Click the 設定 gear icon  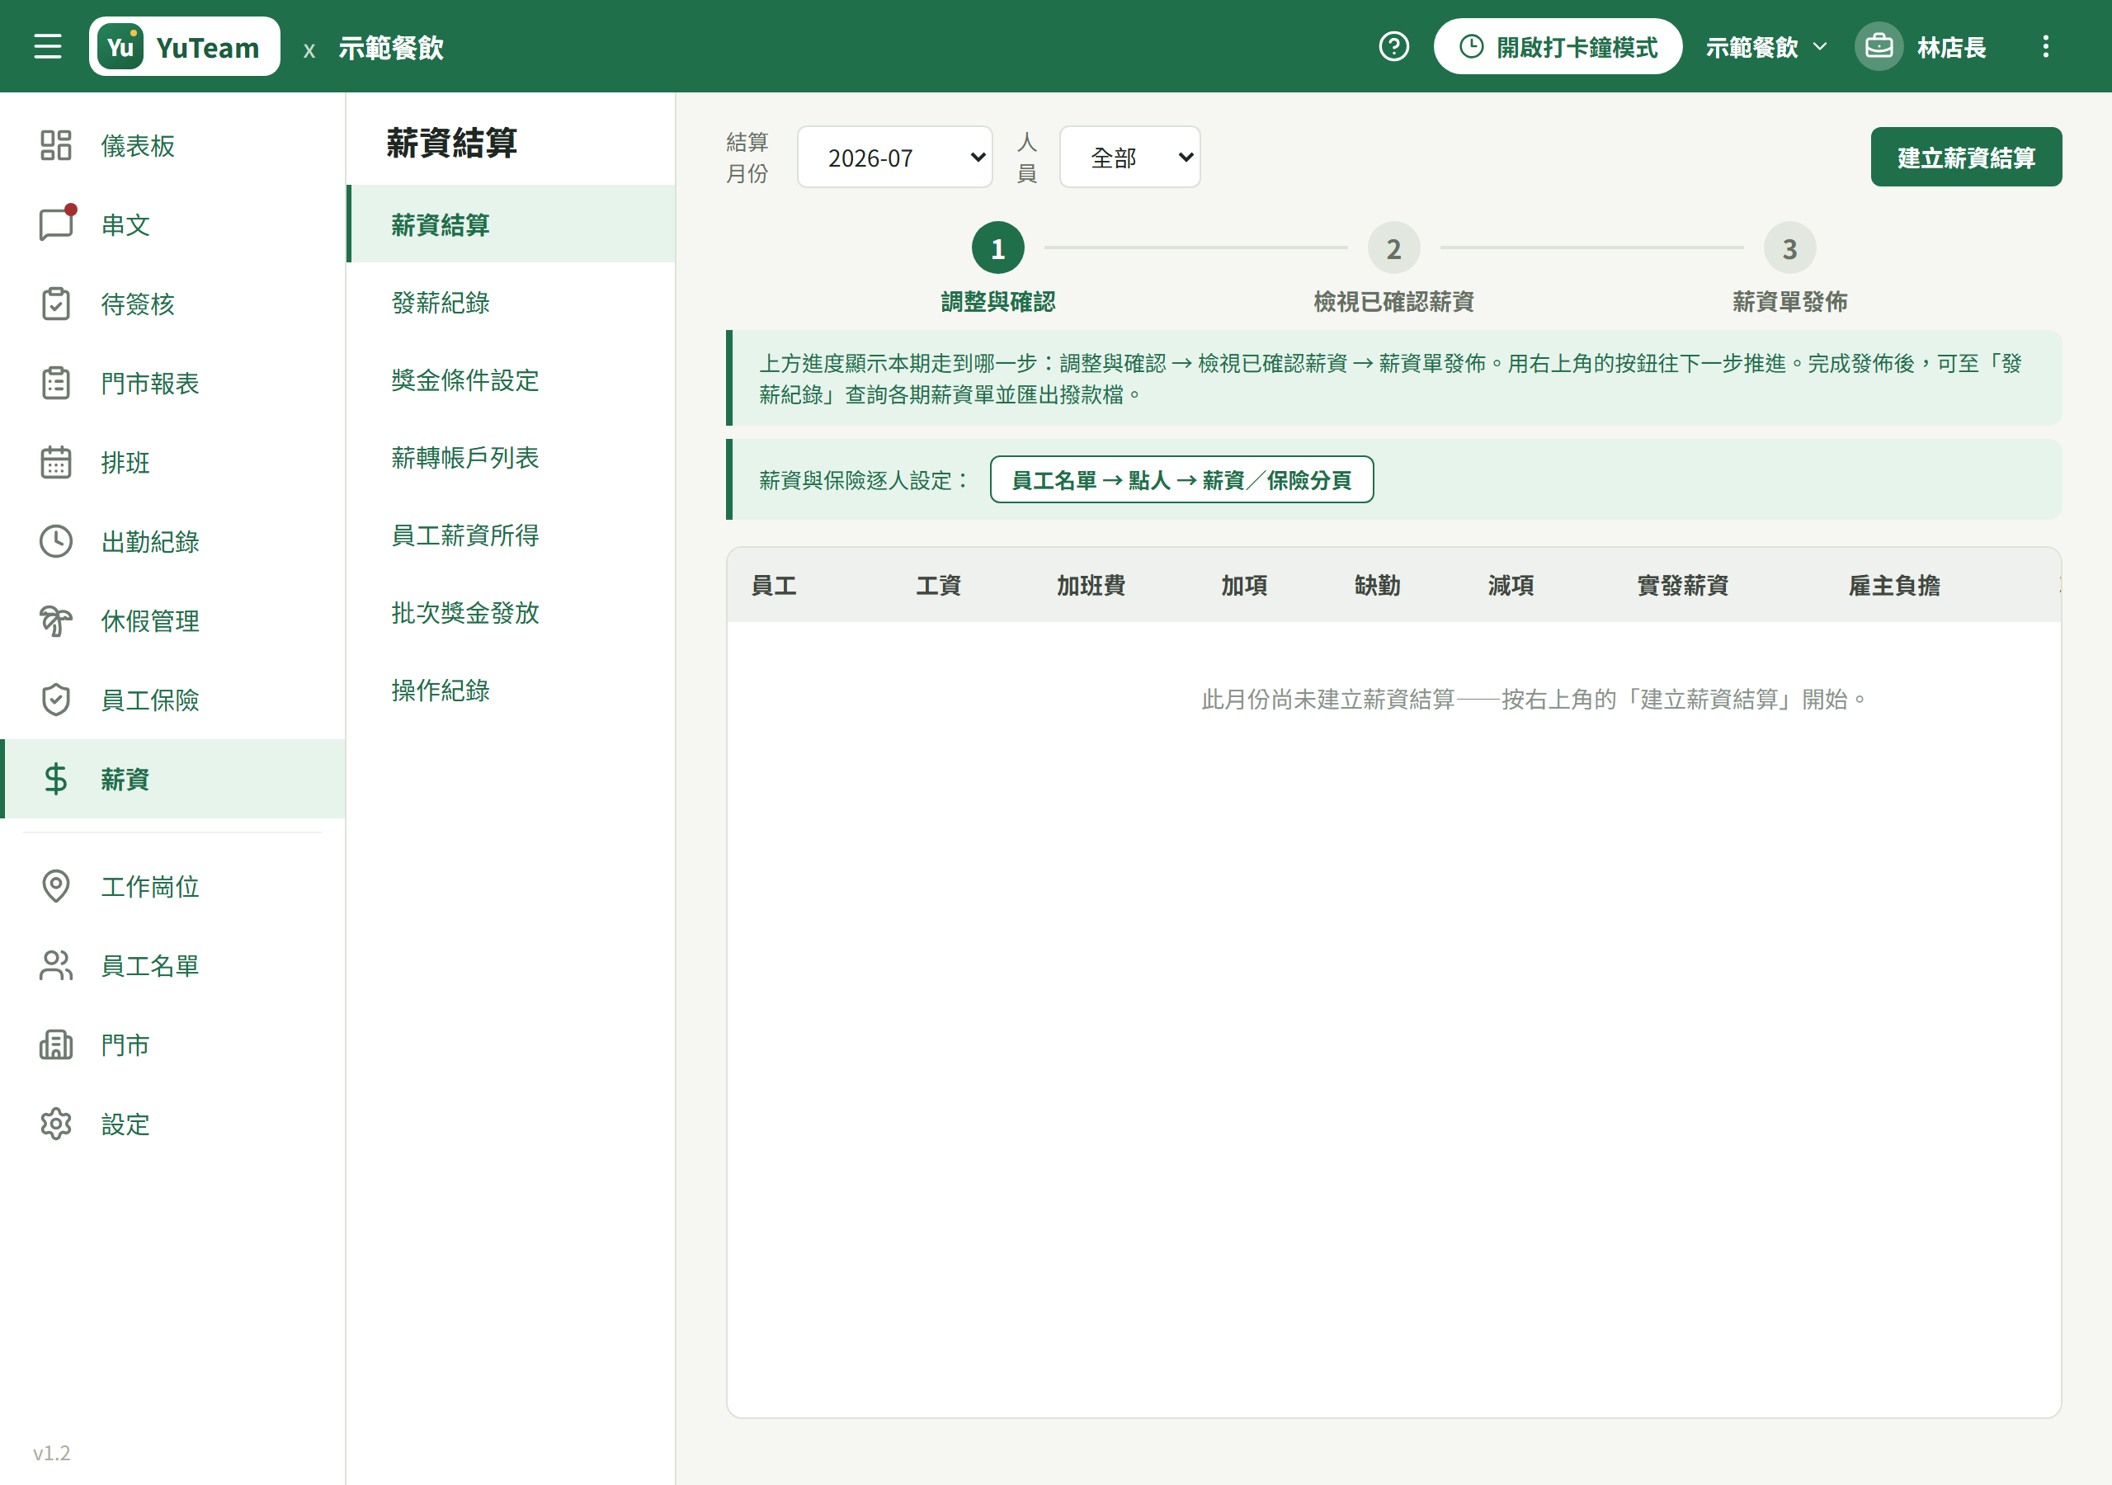(56, 1124)
